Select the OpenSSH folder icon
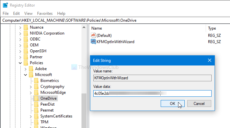The image size is (230, 128). coord(26,51)
